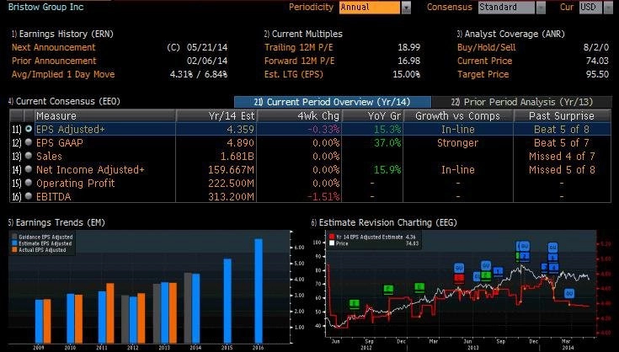The image size is (619, 352).
Task: Select the Net Income Adjusted+ radio button
Action: [x=29, y=169]
